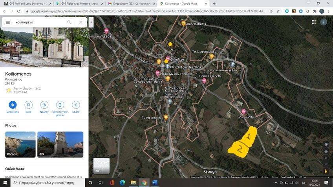Switch to Map view layer toggle
This screenshot has height=187, width=333.
pyautogui.click(x=101, y=165)
